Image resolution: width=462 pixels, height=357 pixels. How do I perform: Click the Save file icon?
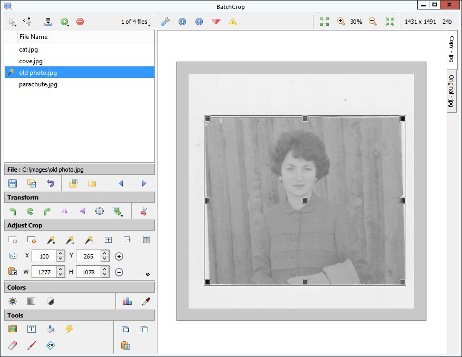(x=13, y=183)
